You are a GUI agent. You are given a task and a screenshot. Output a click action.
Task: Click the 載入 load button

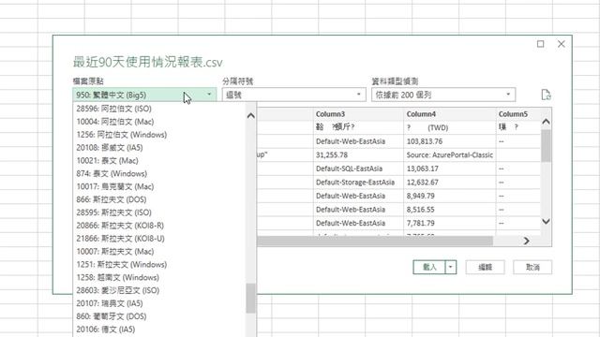(x=429, y=267)
